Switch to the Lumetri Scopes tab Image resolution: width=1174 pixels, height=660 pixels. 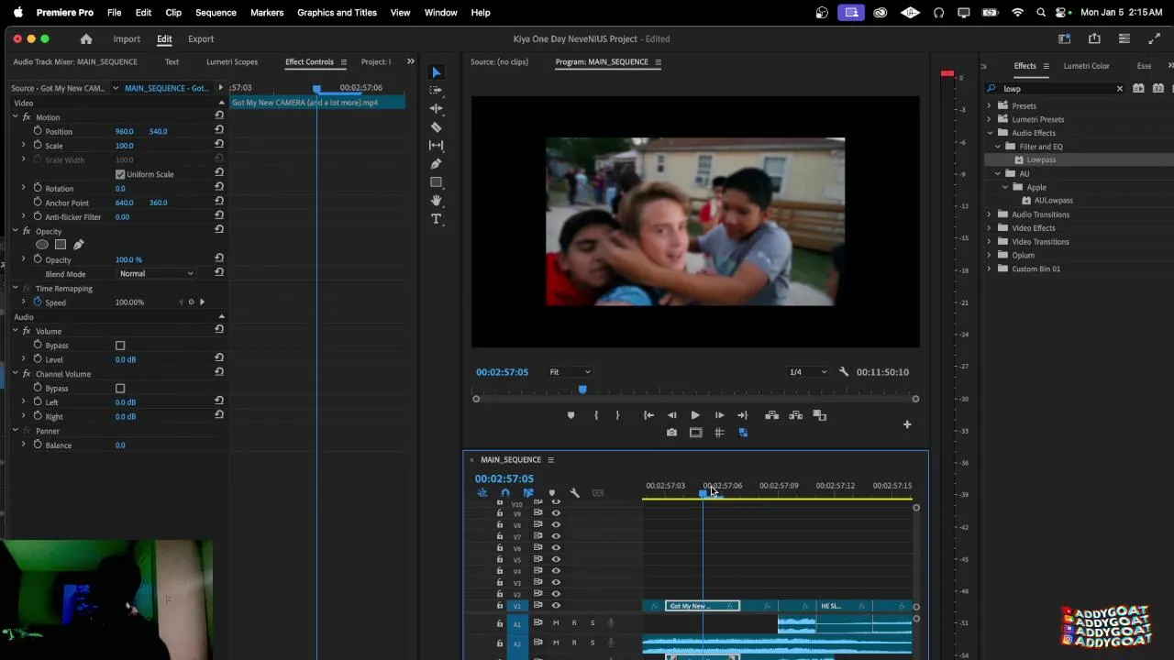tap(231, 62)
